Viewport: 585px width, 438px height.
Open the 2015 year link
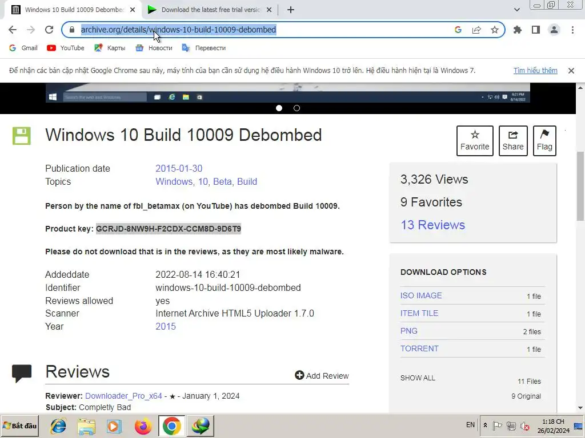(x=166, y=326)
